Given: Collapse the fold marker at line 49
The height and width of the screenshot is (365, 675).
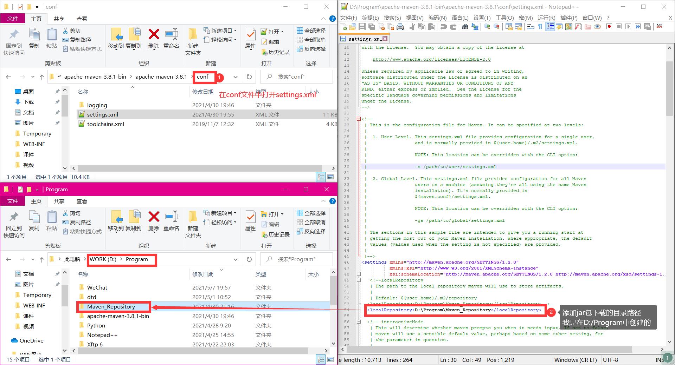Looking at the screenshot, I should (359, 280).
